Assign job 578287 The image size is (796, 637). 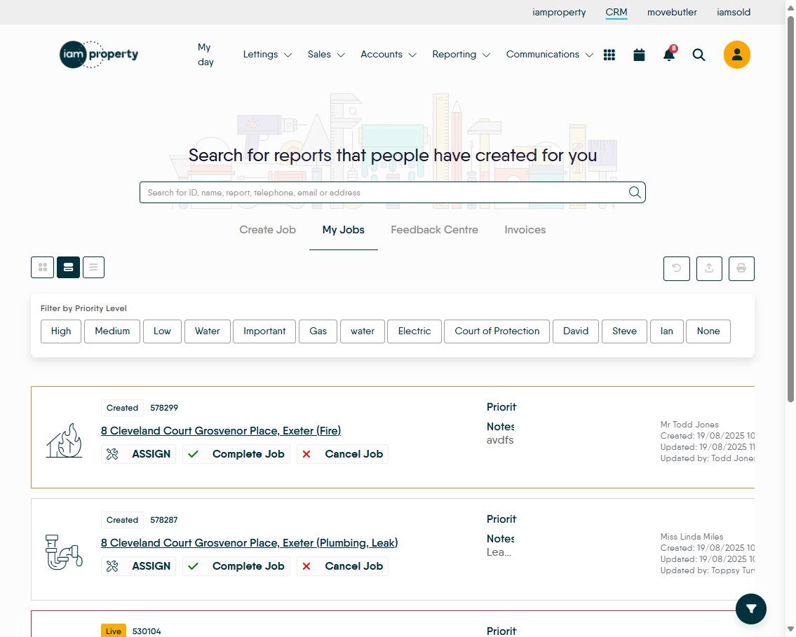[x=139, y=566]
